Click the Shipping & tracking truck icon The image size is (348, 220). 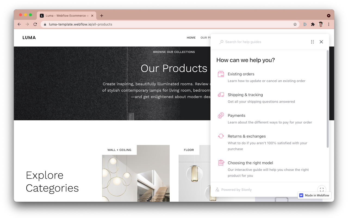point(221,95)
